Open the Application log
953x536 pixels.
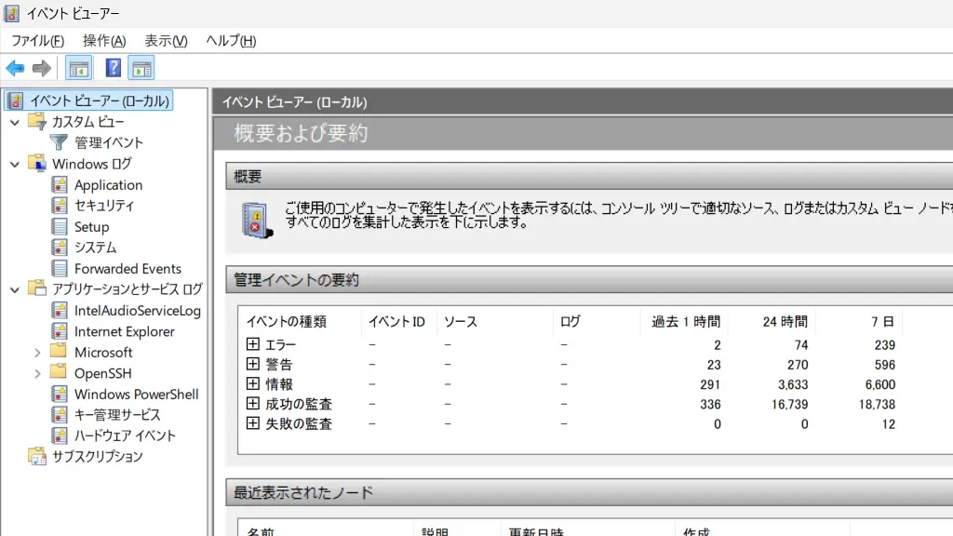(x=108, y=185)
